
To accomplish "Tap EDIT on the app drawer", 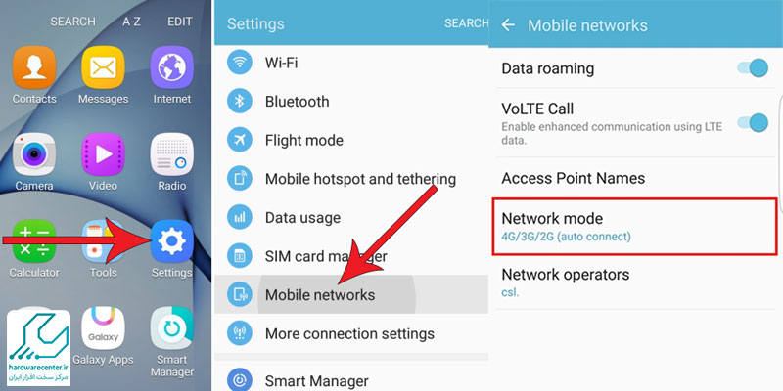I will [x=180, y=22].
